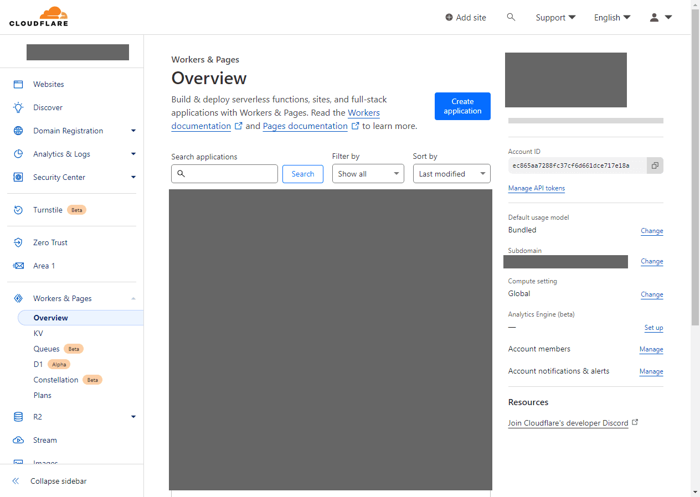
Task: Click the Cloudflare logo
Action: pos(39,17)
